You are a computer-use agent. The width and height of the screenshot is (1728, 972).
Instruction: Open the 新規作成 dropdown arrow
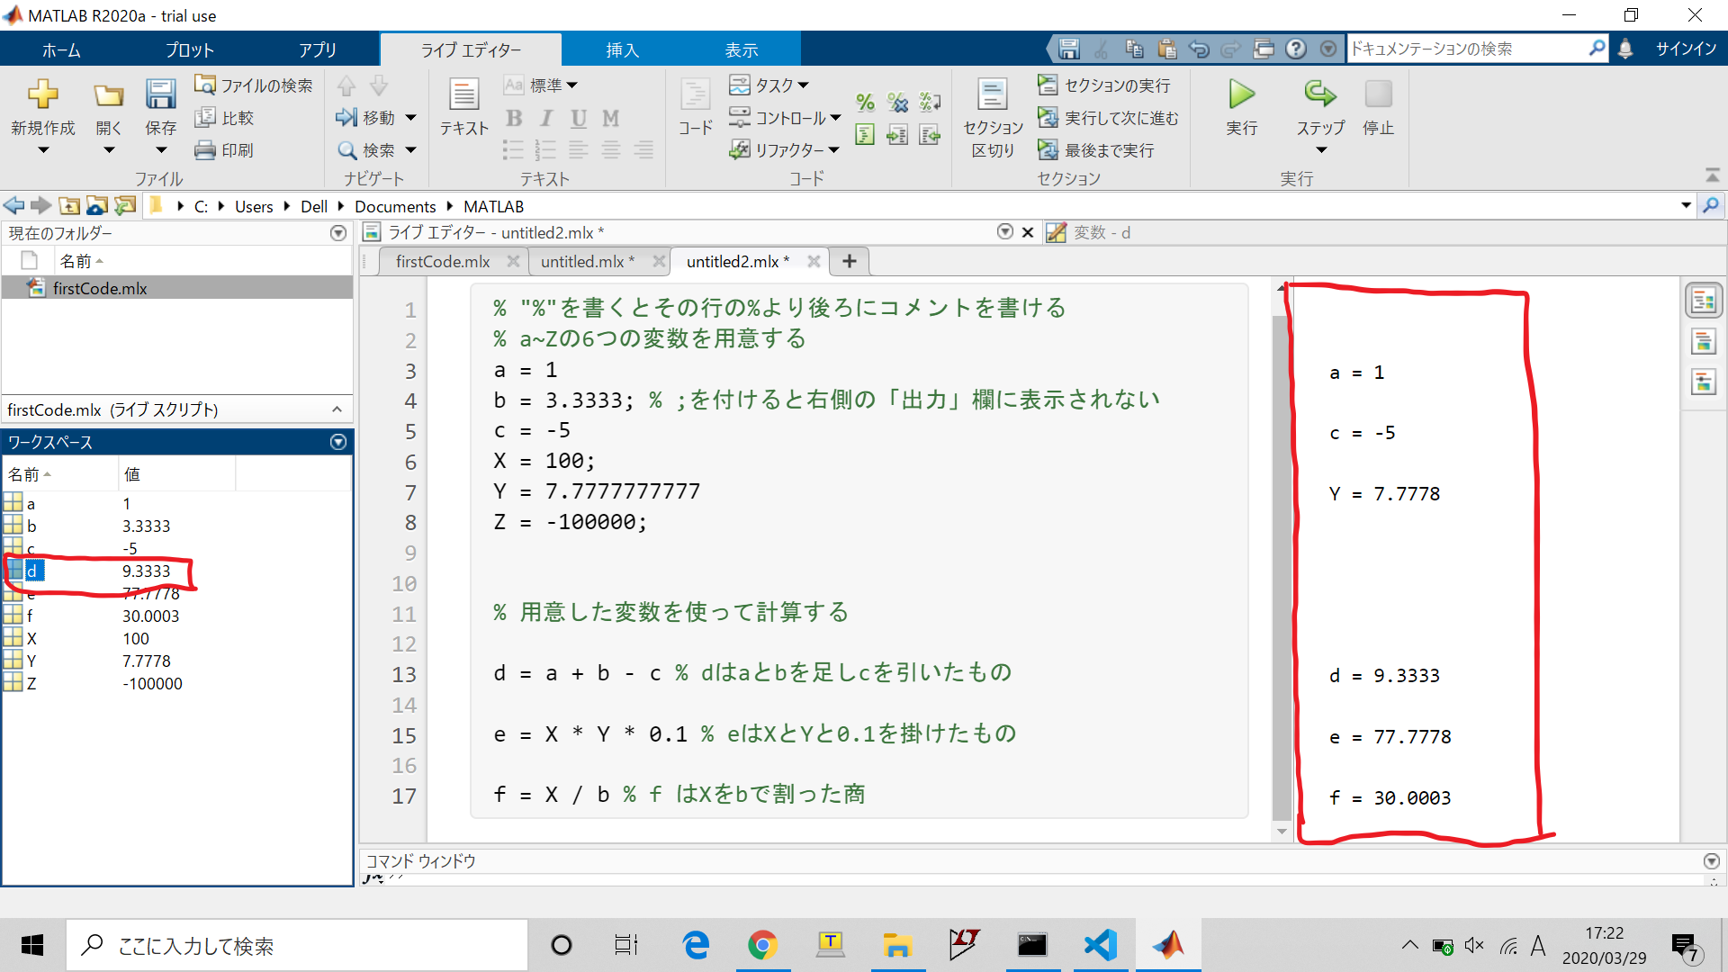(x=43, y=150)
